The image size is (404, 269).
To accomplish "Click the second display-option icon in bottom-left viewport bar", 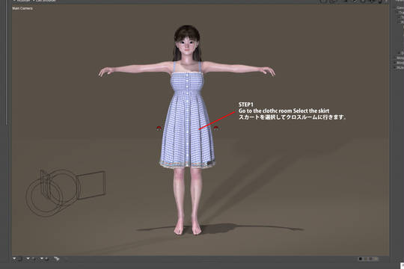I will coord(31,259).
